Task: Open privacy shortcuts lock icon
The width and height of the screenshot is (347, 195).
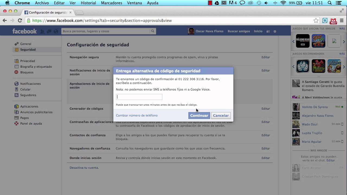Action: pyautogui.click(x=268, y=31)
